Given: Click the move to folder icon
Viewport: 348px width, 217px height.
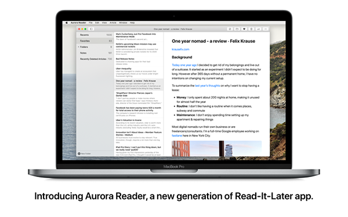Looking at the screenshot, I should tap(237, 29).
